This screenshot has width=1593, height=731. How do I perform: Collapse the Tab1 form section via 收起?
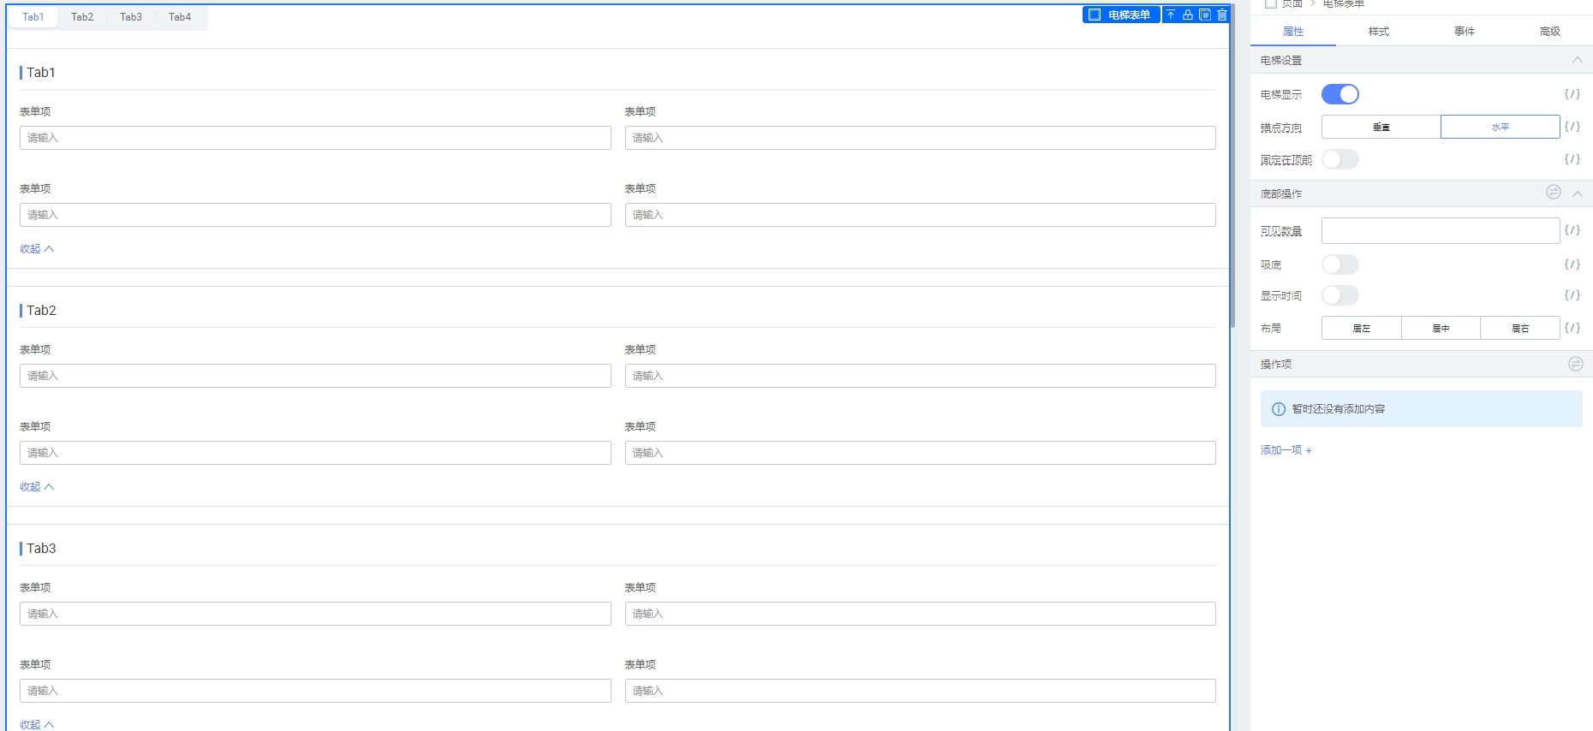[37, 249]
